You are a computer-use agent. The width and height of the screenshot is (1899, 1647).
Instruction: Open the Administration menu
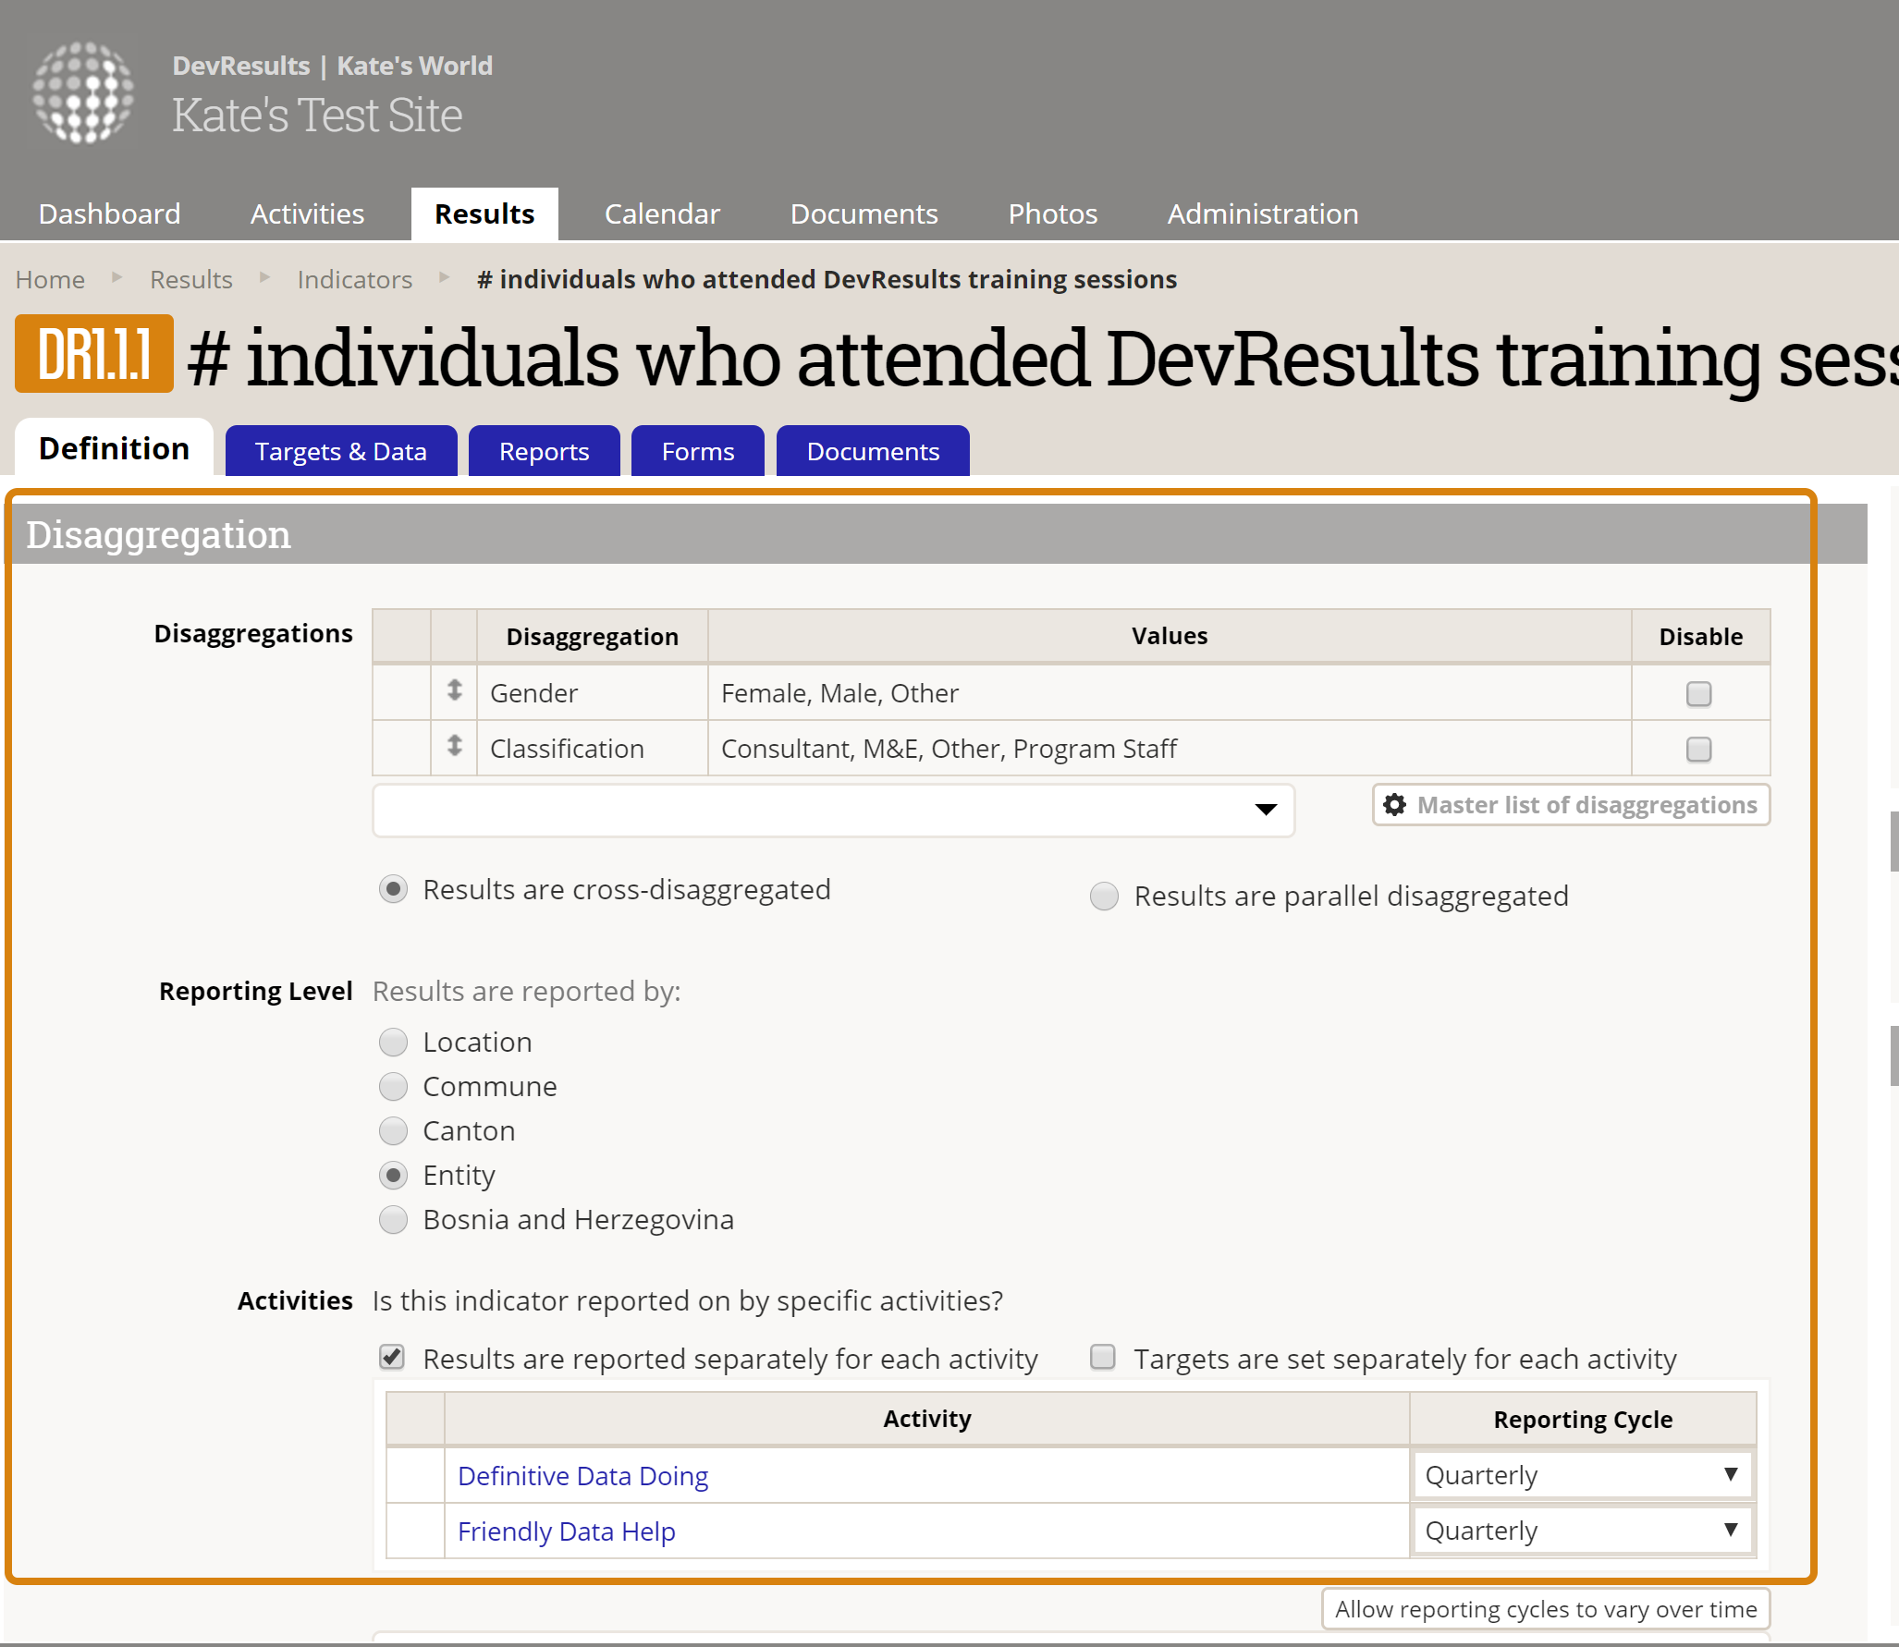pos(1262,214)
